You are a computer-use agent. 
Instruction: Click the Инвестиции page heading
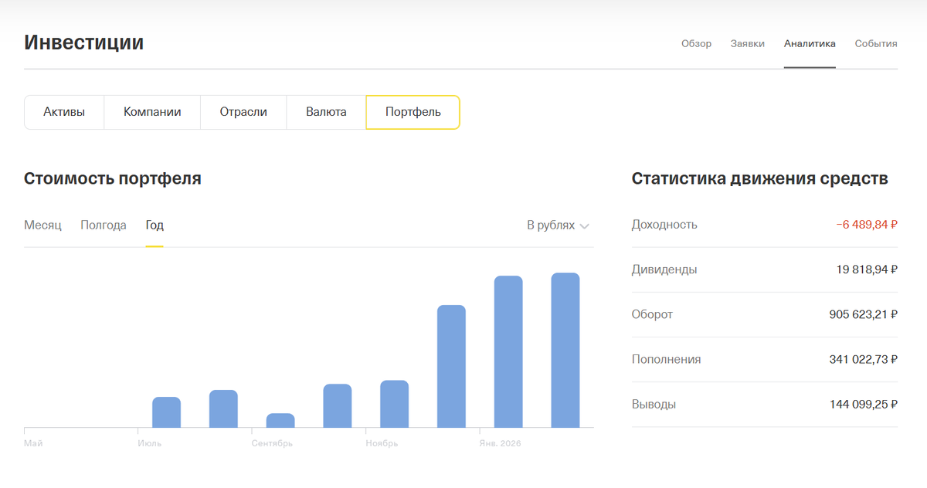pyautogui.click(x=84, y=42)
